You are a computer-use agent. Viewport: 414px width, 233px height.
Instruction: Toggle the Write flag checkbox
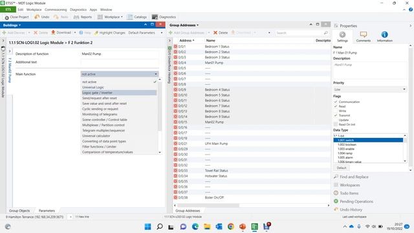coord(336,111)
